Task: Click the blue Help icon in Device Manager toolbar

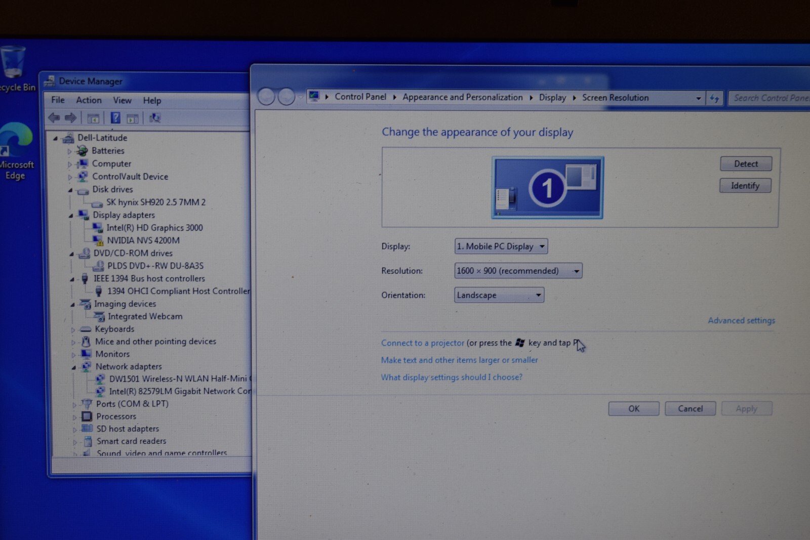Action: coord(115,118)
